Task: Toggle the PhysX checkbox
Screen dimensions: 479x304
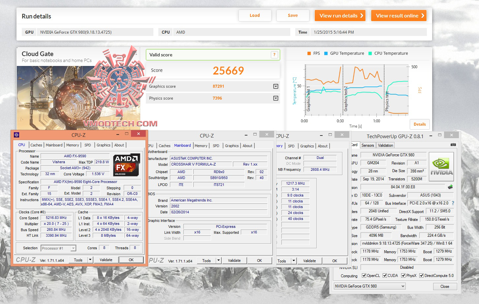Action: point(403,276)
